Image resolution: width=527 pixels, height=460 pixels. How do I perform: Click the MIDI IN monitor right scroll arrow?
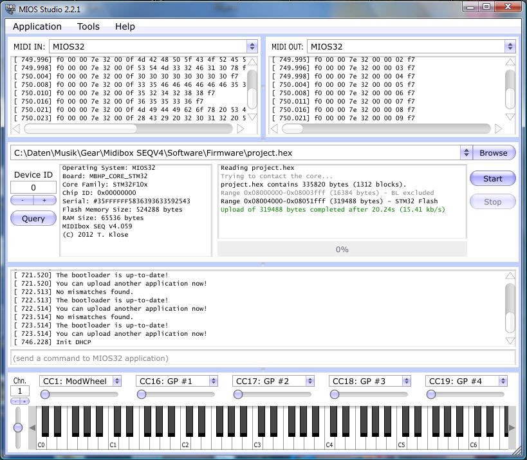[x=240, y=129]
